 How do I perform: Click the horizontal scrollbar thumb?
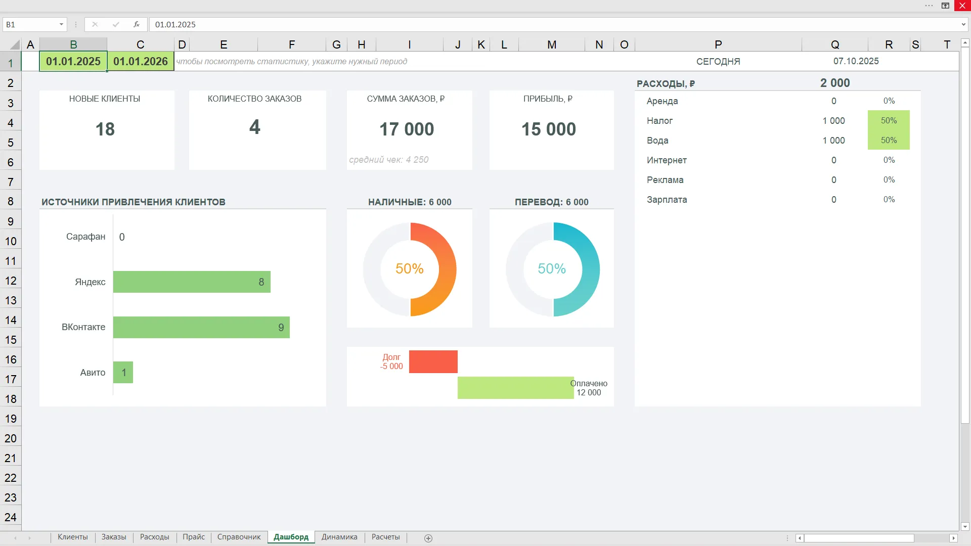point(859,538)
